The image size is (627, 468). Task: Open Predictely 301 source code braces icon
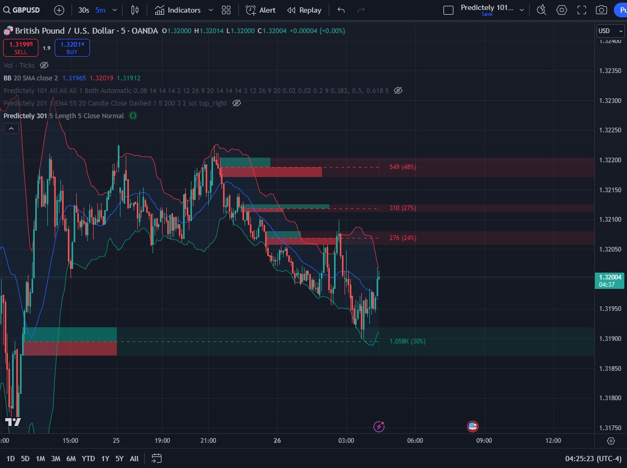point(133,116)
